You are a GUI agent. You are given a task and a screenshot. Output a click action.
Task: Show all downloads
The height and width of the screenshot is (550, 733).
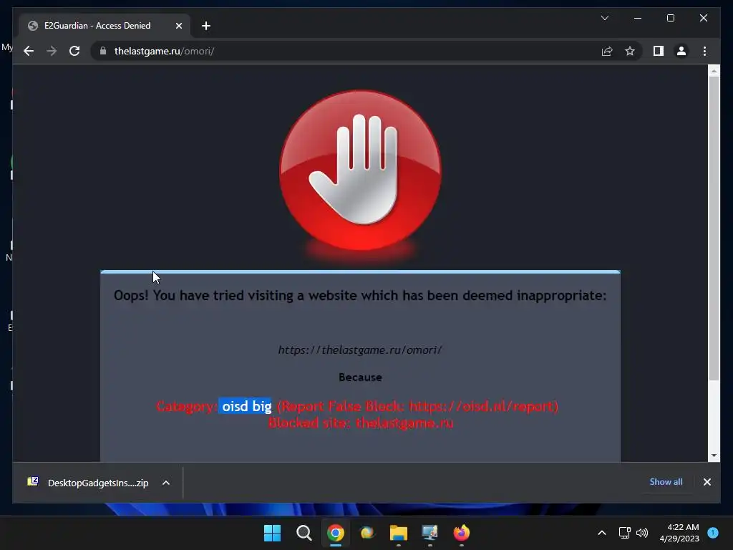point(666,482)
